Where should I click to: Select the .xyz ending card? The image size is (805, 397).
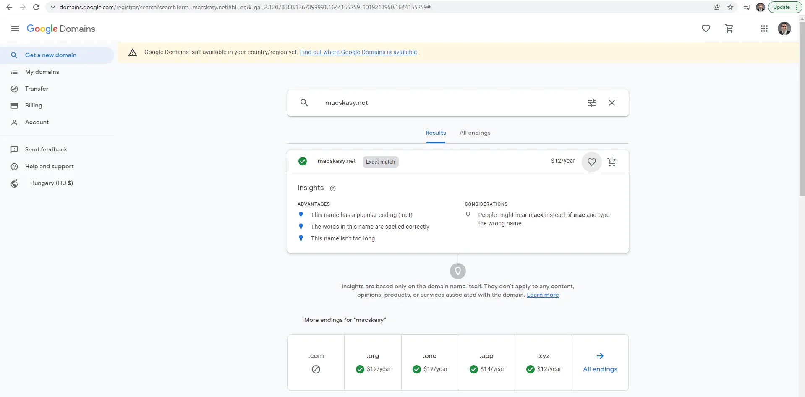[543, 363]
